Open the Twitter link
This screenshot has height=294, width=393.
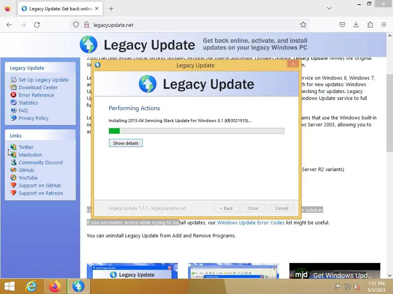pos(26,147)
